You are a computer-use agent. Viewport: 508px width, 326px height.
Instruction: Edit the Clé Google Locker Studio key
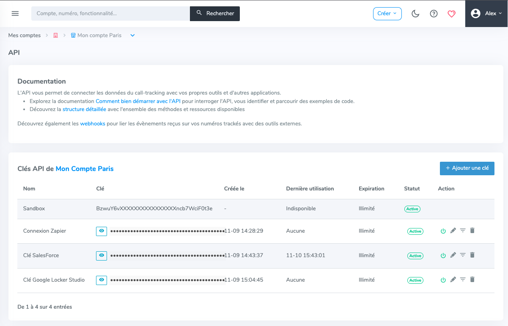(x=453, y=280)
